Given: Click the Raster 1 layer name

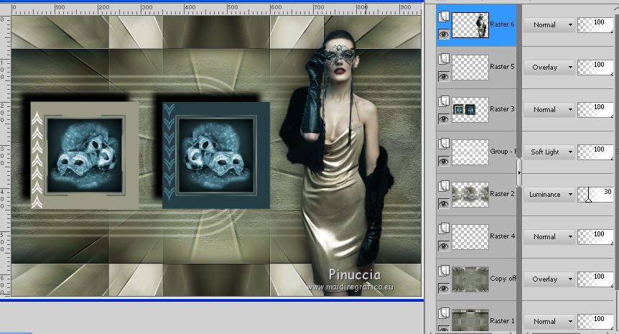Looking at the screenshot, I should pyautogui.click(x=502, y=321).
